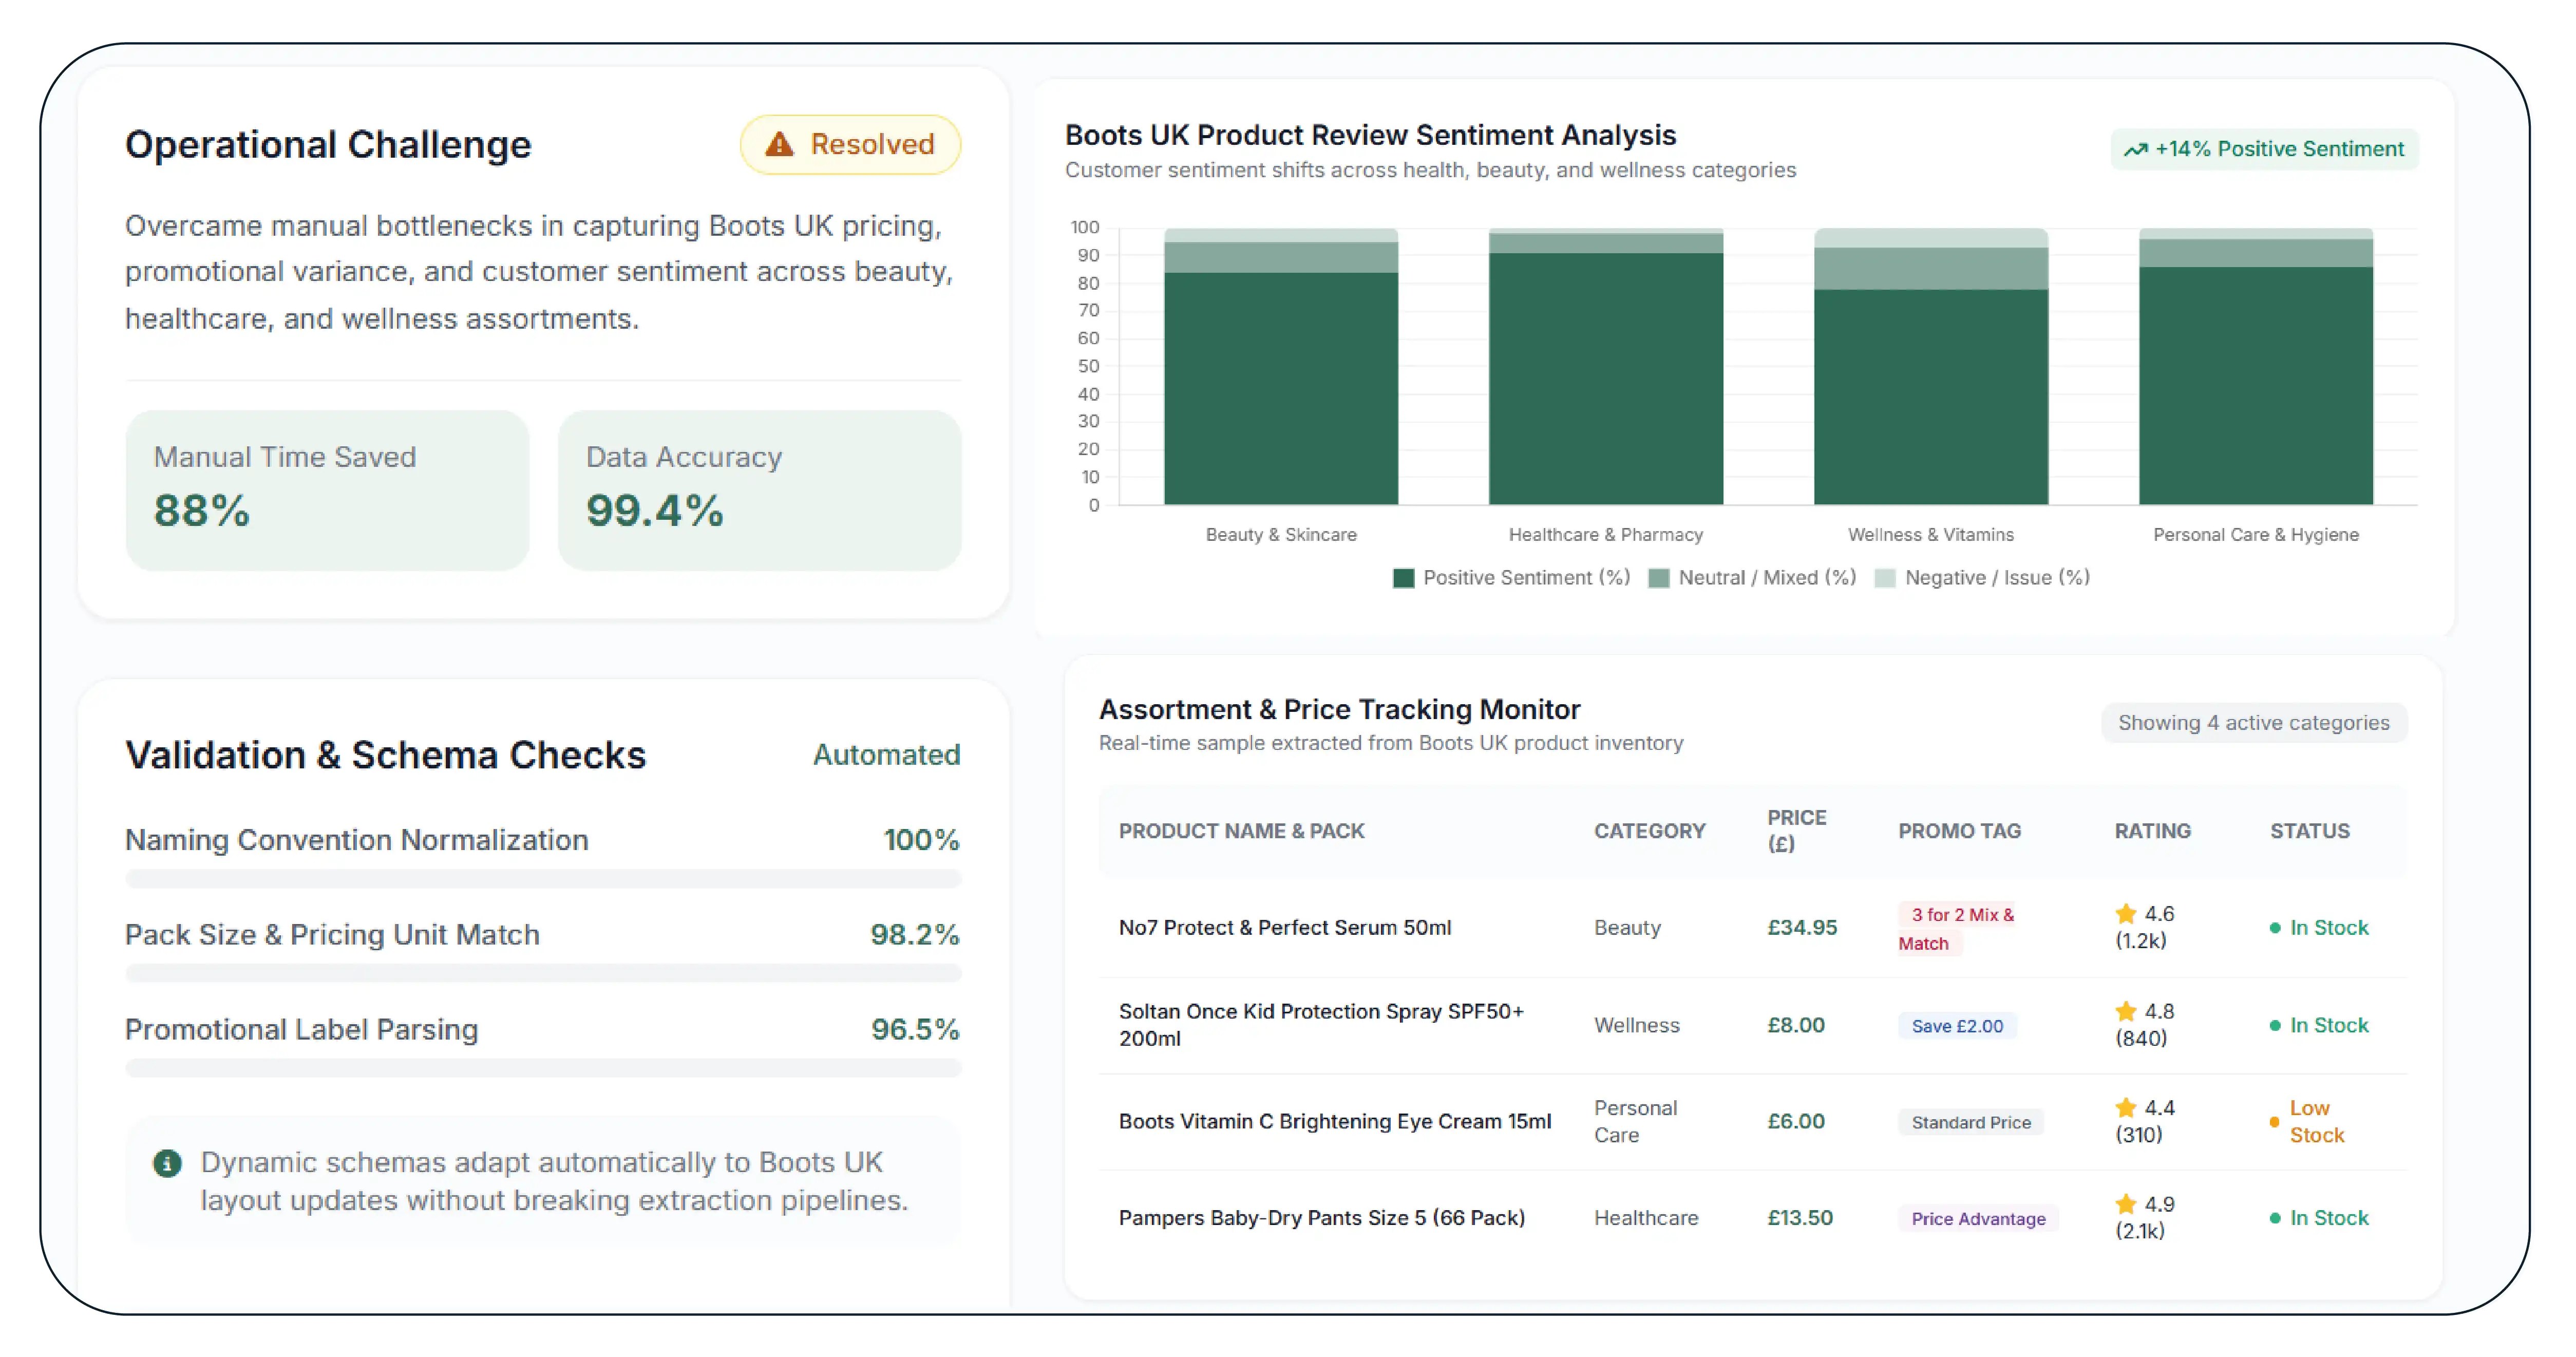Image resolution: width=2576 pixels, height=1357 pixels.
Task: Click the orange dot beside Low Stock
Action: click(x=2275, y=1122)
